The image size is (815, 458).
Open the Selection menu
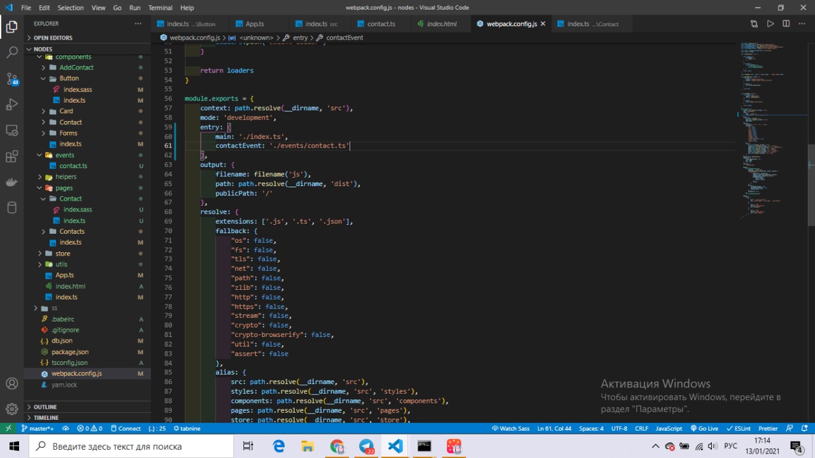[70, 8]
